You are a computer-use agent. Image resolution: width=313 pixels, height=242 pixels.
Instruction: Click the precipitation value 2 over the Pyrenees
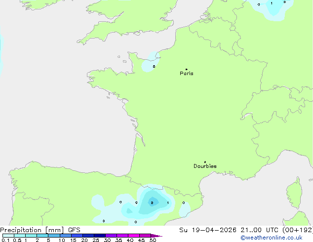point(152,203)
